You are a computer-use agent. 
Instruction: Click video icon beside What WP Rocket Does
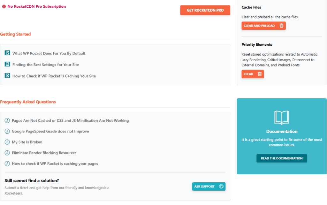(7, 53)
